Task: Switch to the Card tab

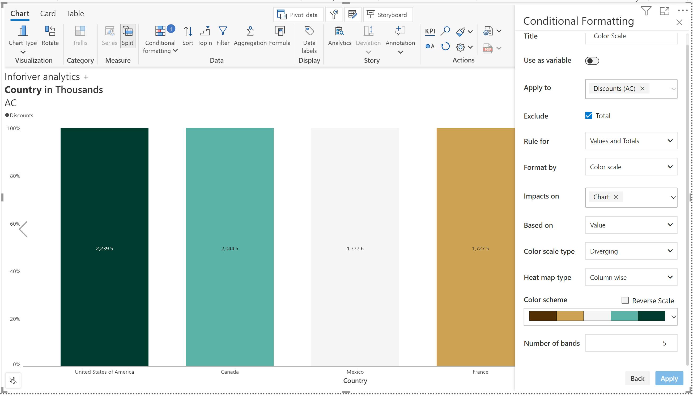Action: point(48,14)
